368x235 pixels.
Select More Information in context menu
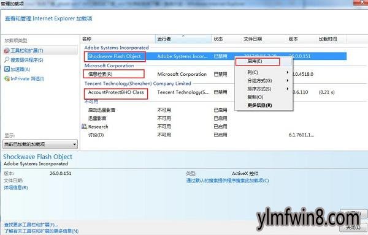[x=259, y=105]
